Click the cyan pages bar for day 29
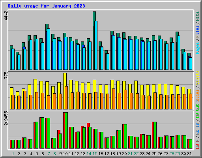 tap(179, 53)
